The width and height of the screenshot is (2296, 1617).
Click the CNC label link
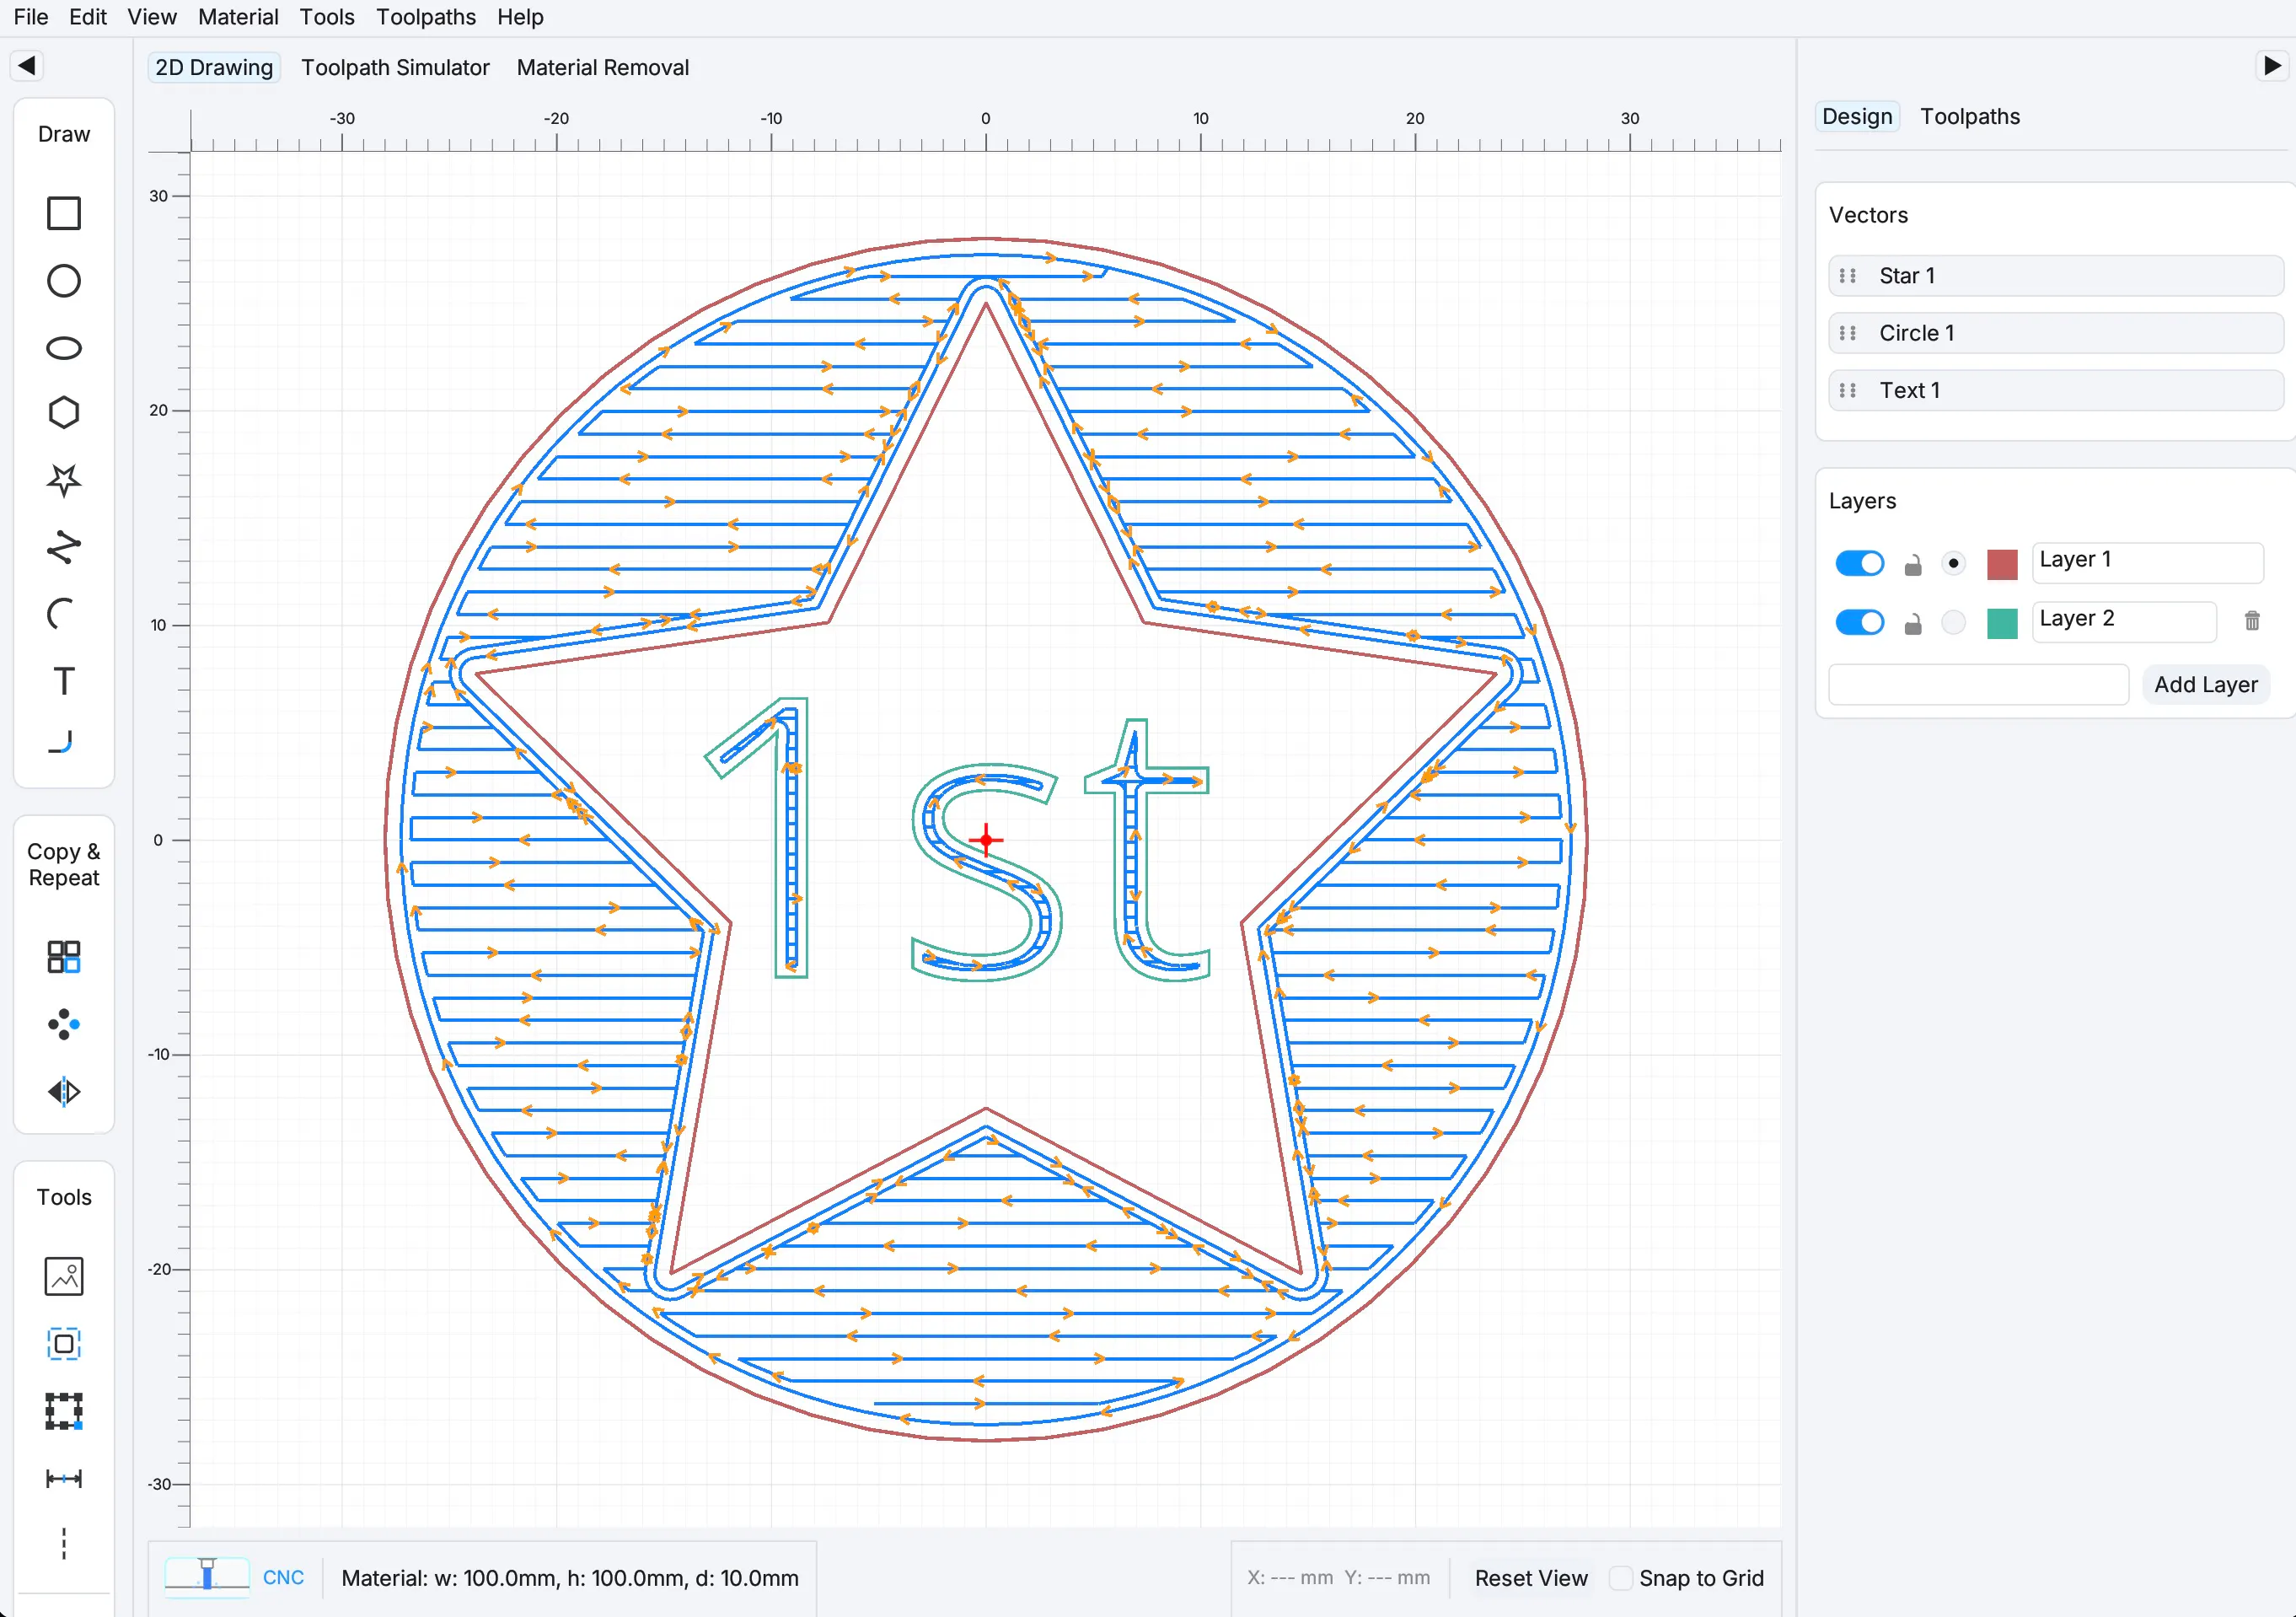pyautogui.click(x=283, y=1577)
